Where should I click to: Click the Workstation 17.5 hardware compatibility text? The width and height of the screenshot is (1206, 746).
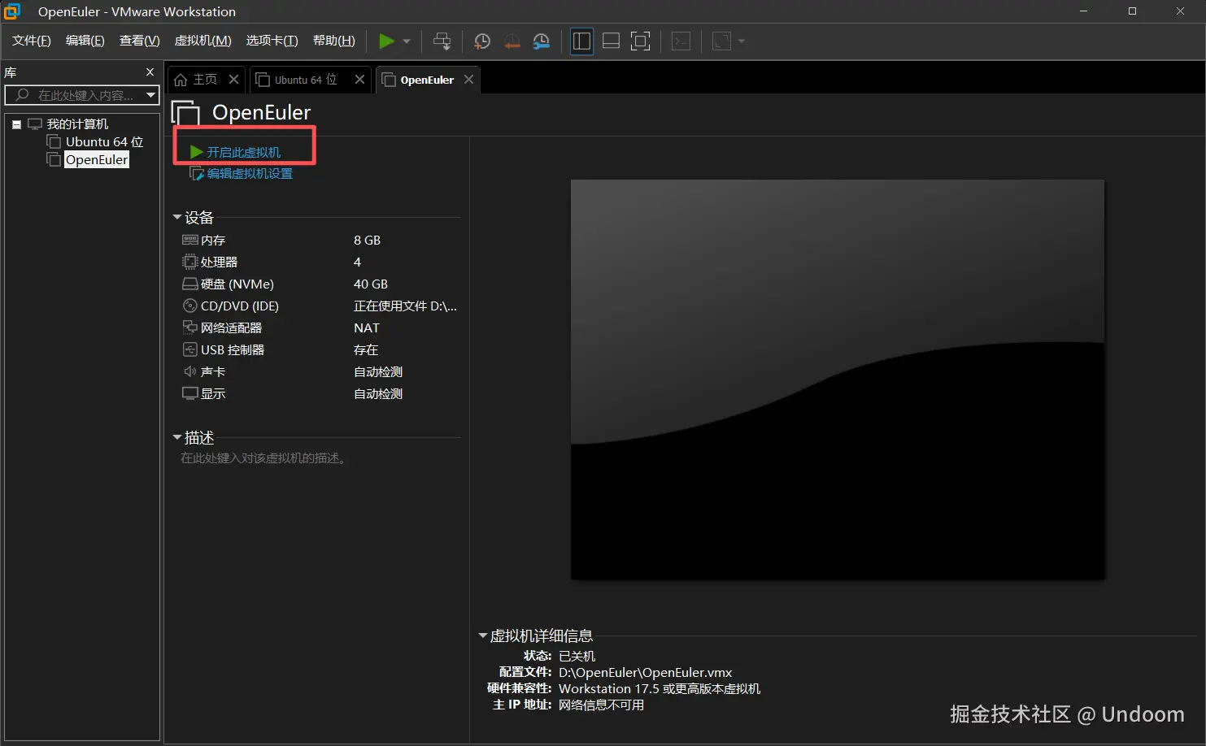pyautogui.click(x=660, y=688)
